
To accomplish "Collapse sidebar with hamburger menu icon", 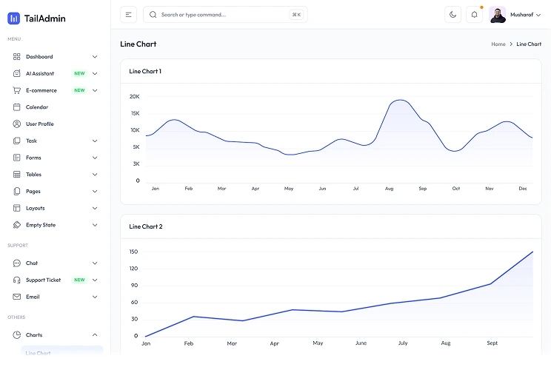I will [129, 15].
